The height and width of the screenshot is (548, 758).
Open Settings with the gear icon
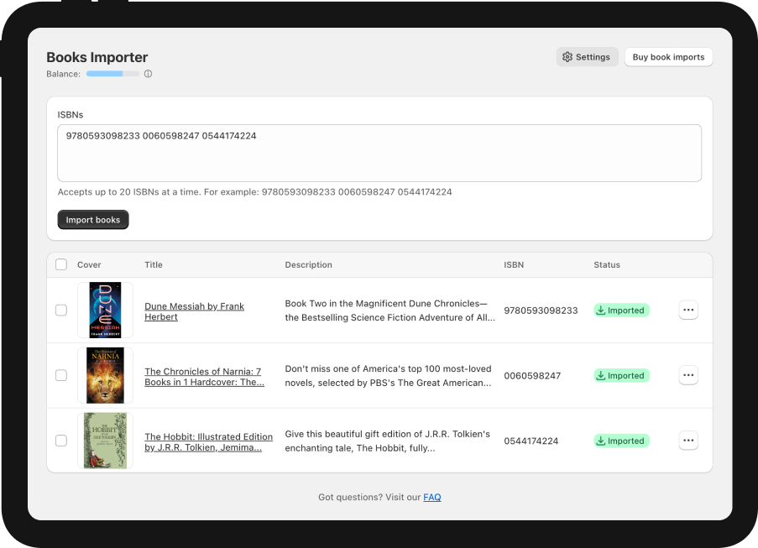coord(587,57)
